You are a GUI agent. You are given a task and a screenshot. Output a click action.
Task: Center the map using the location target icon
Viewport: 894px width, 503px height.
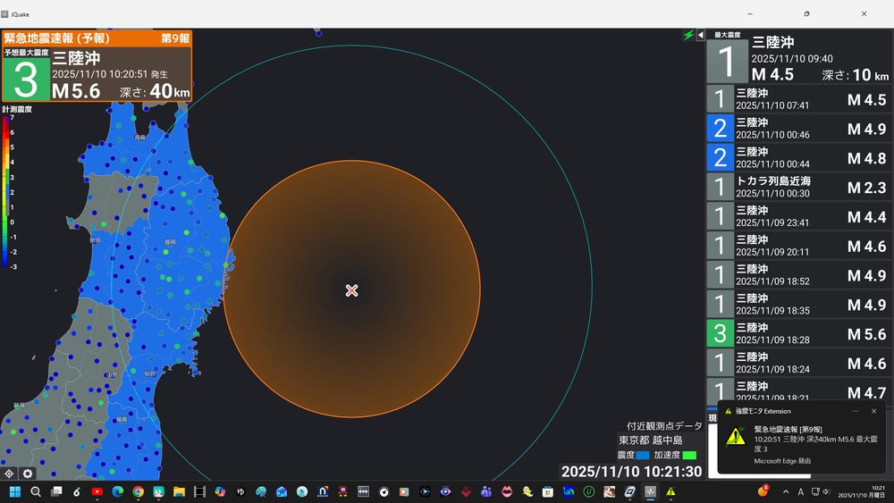coord(9,474)
